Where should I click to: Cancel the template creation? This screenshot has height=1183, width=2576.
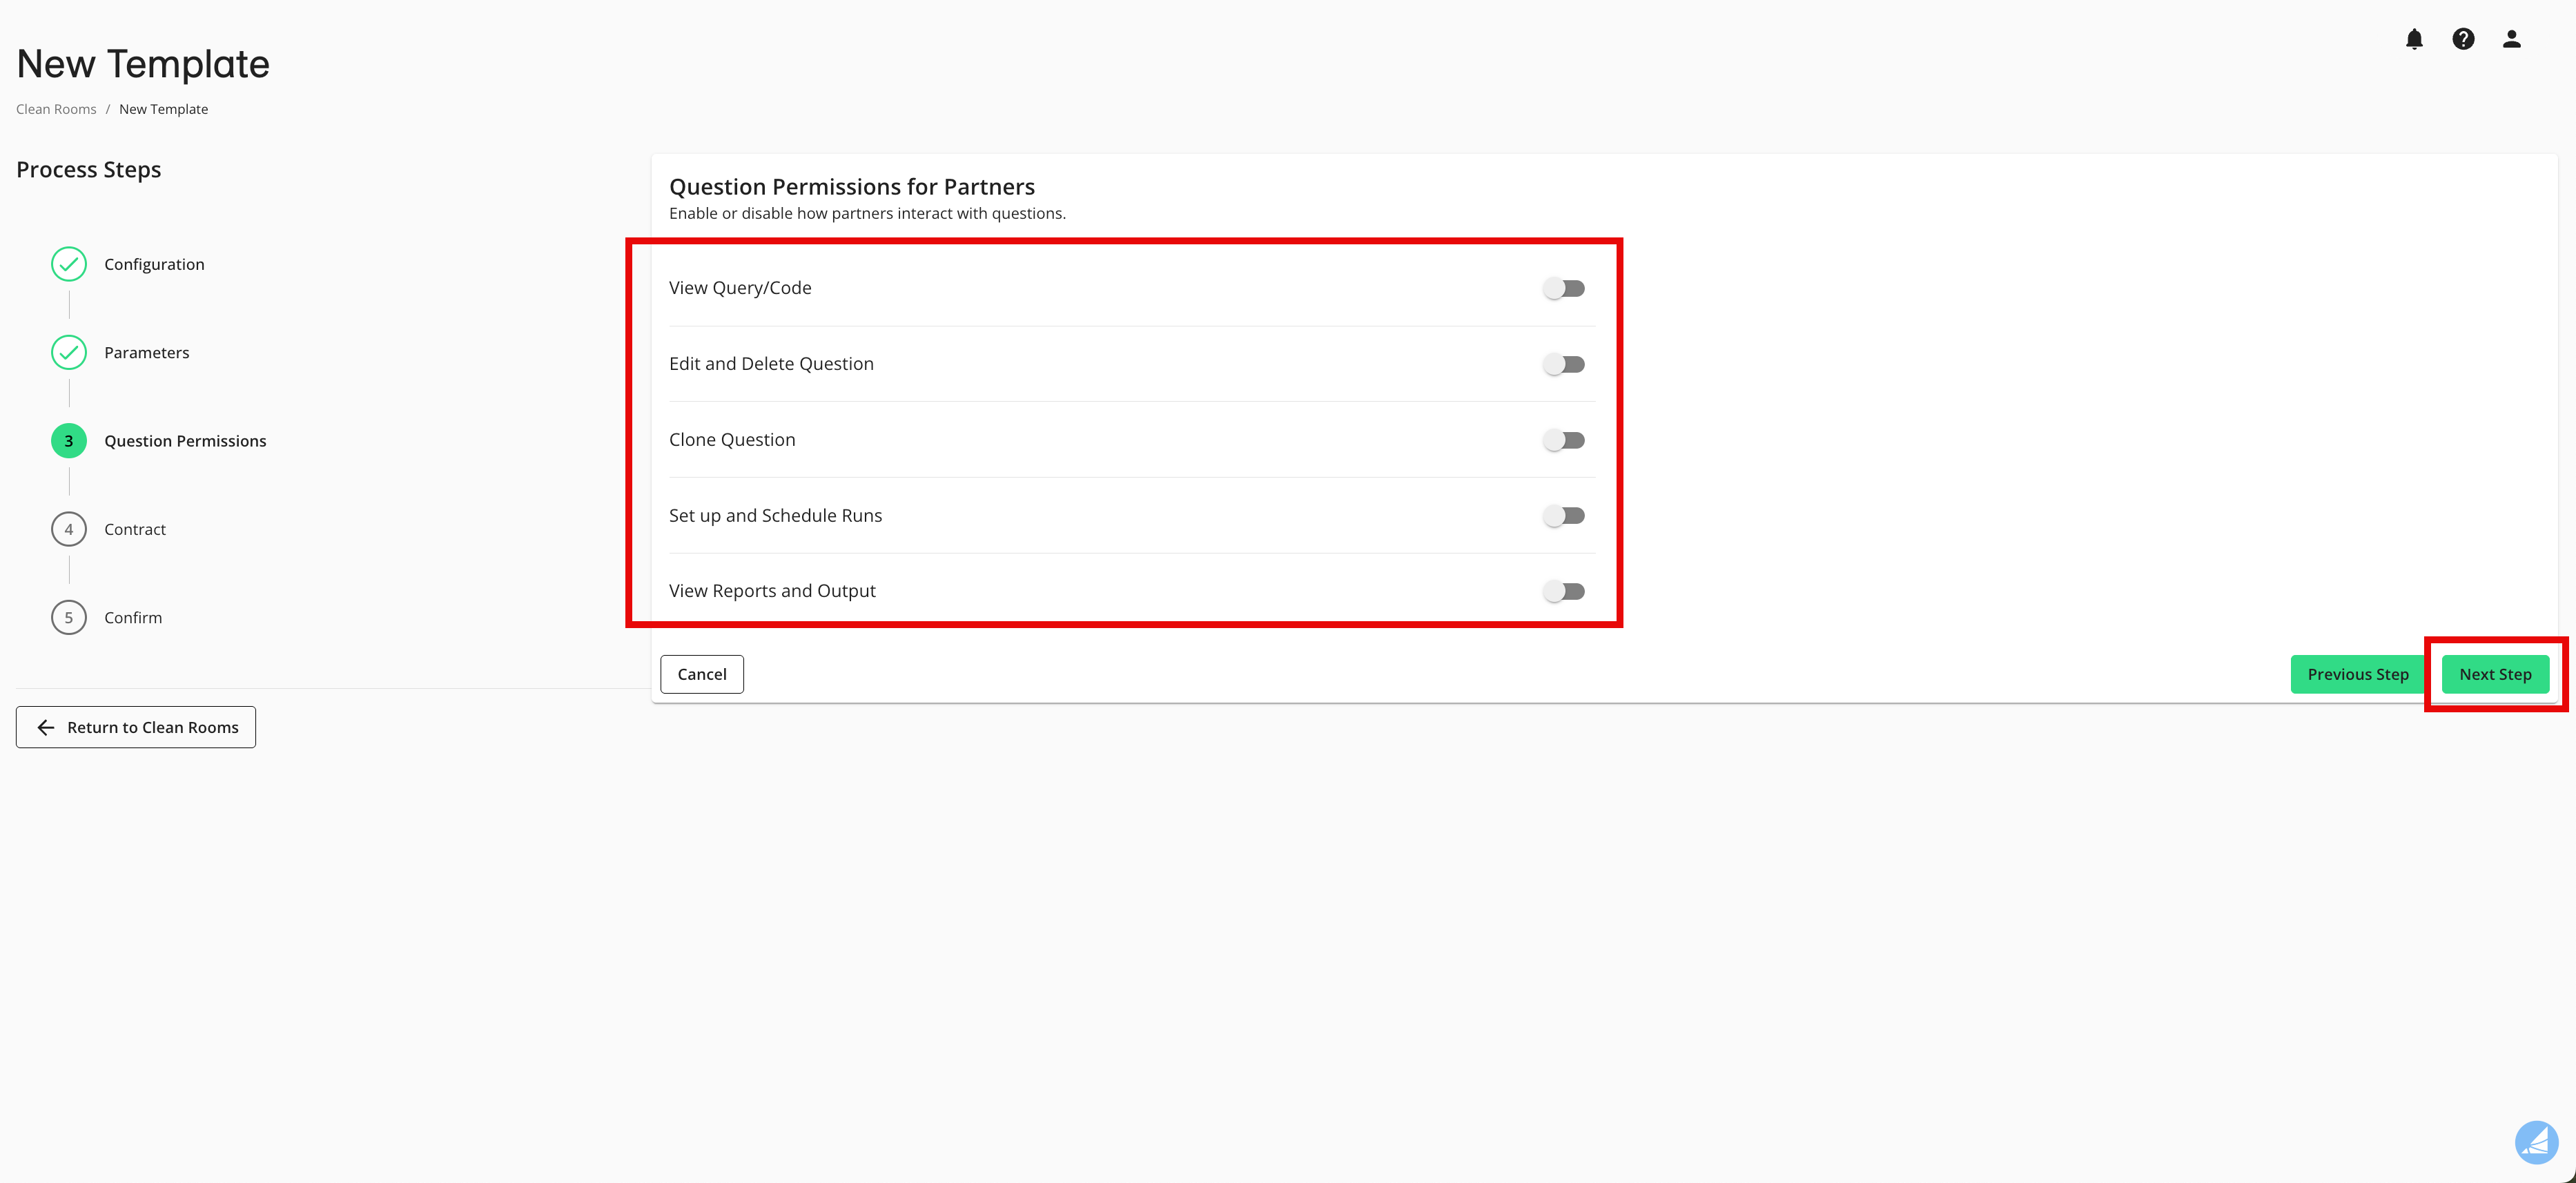click(701, 674)
